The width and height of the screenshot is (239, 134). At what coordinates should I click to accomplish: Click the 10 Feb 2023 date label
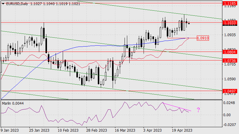(68, 130)
